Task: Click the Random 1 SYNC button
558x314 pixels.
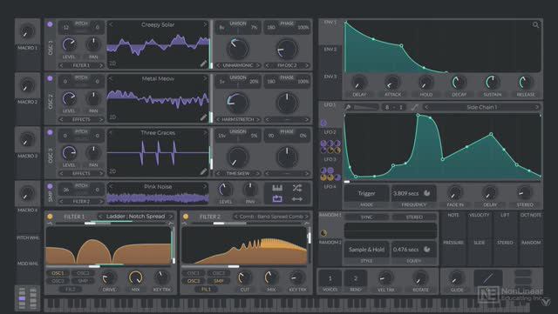Action: click(x=366, y=217)
